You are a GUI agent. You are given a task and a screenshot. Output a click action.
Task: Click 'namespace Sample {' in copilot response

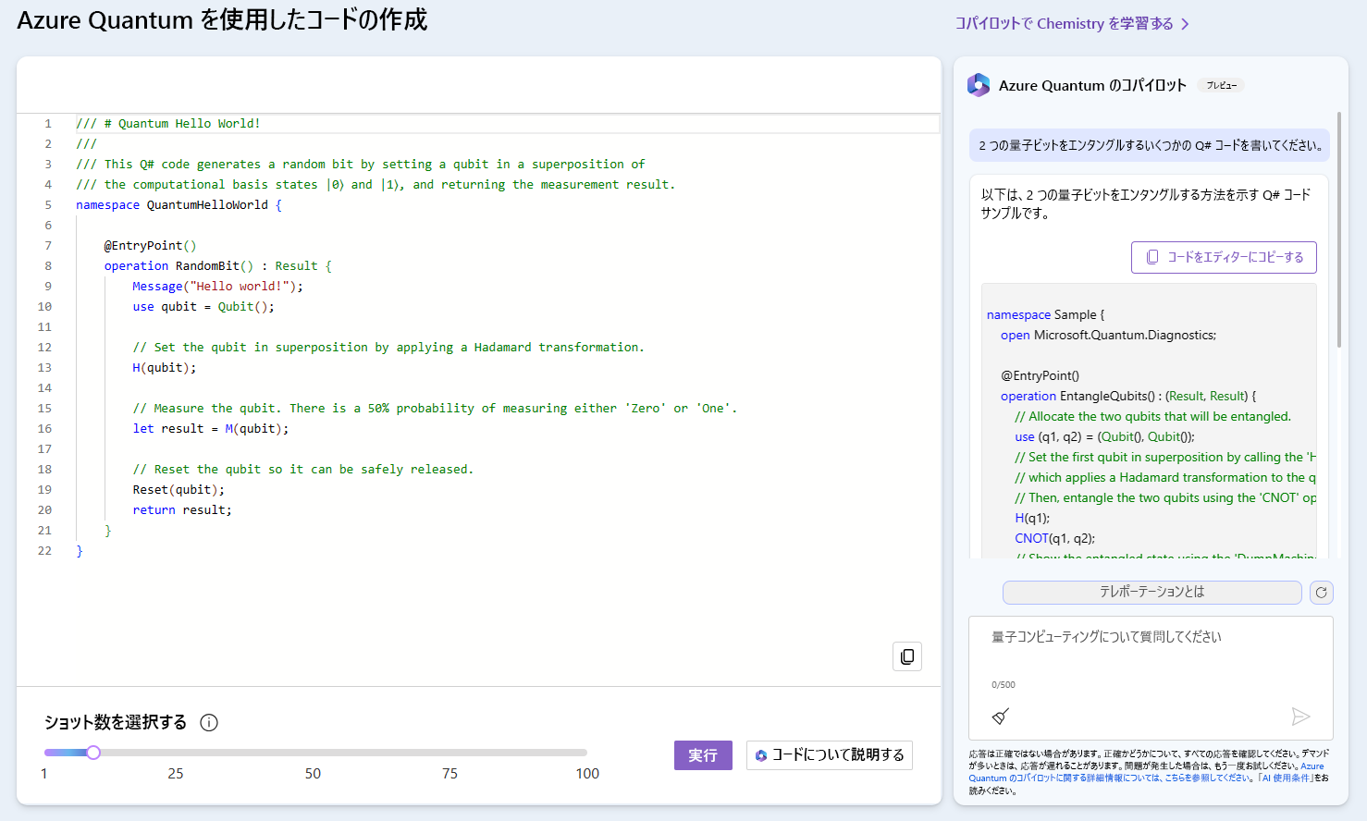point(1045,314)
